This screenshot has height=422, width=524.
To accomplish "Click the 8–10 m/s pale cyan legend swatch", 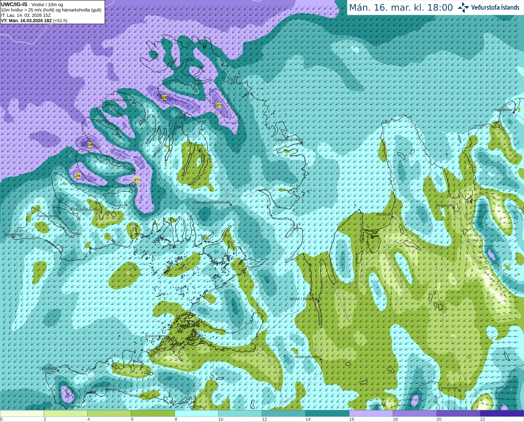I will (196, 413).
